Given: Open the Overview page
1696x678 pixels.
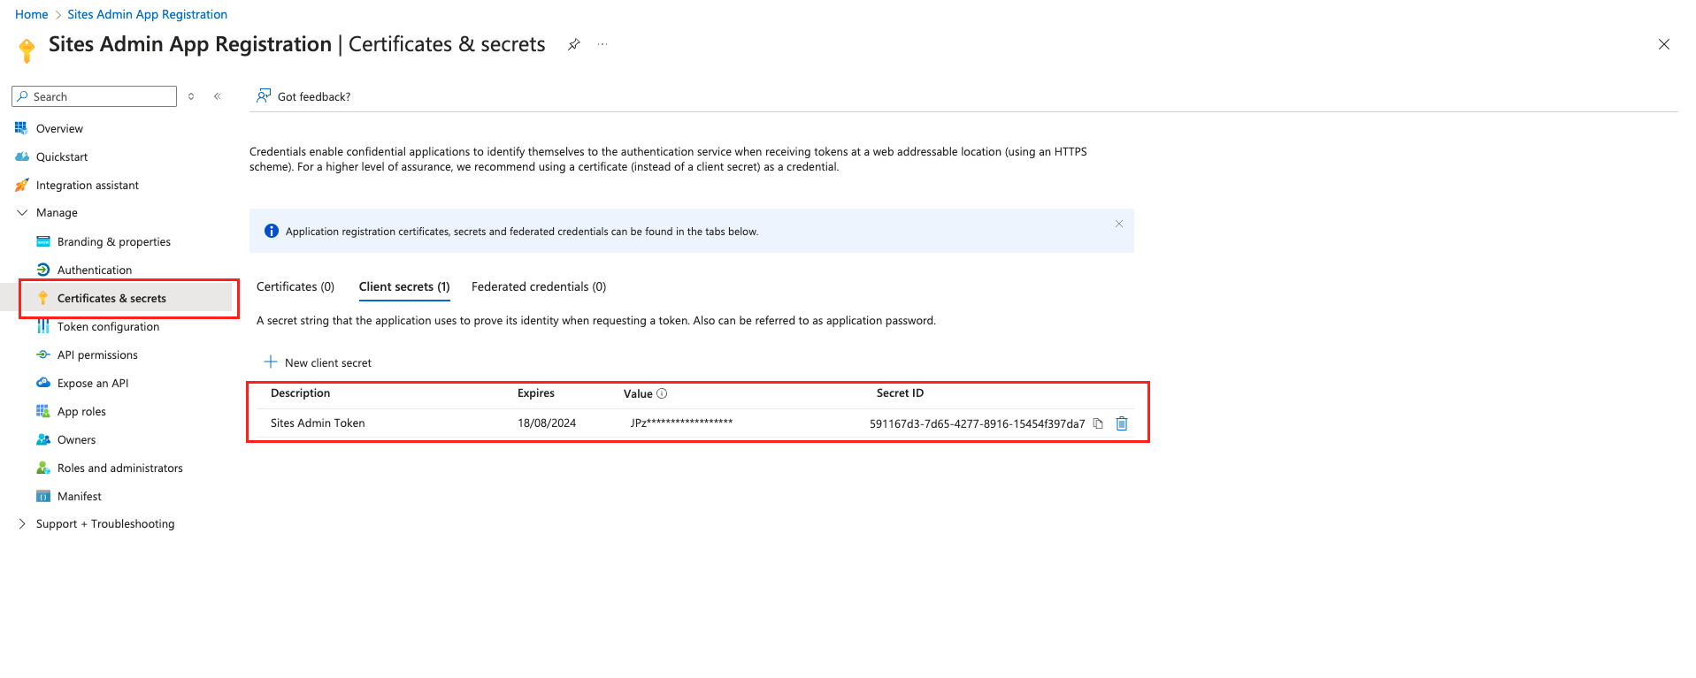Looking at the screenshot, I should pyautogui.click(x=59, y=129).
